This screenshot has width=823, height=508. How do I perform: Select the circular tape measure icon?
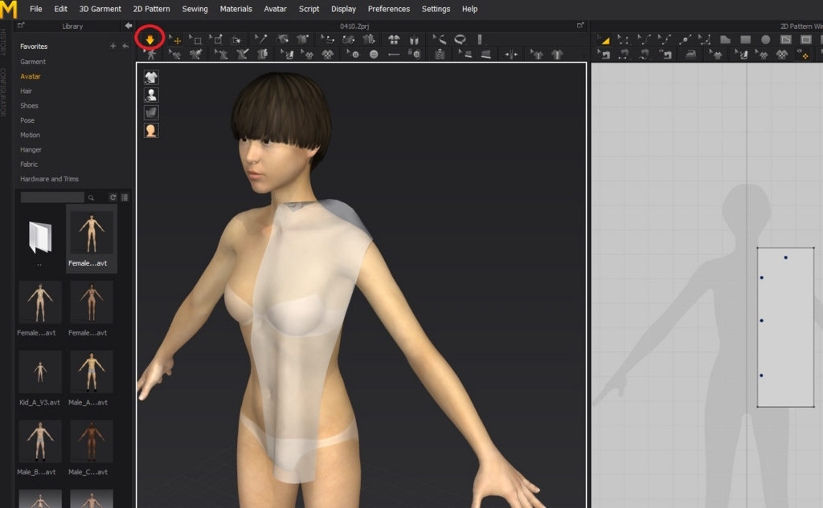[x=460, y=39]
